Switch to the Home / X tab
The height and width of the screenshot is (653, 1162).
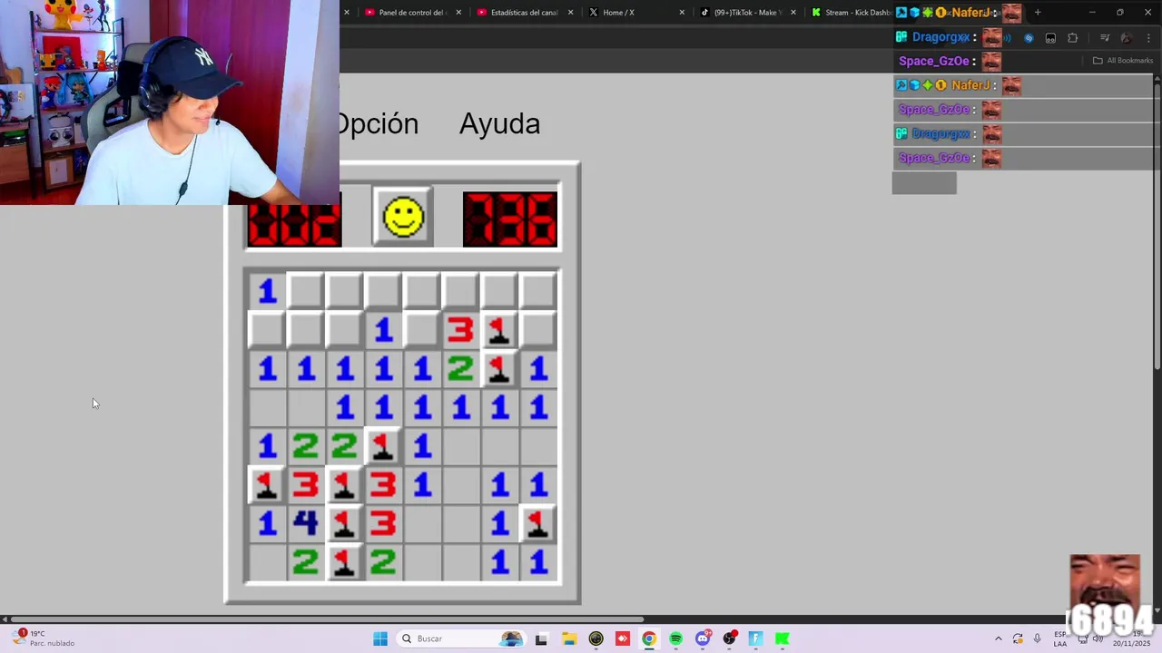tap(635, 13)
